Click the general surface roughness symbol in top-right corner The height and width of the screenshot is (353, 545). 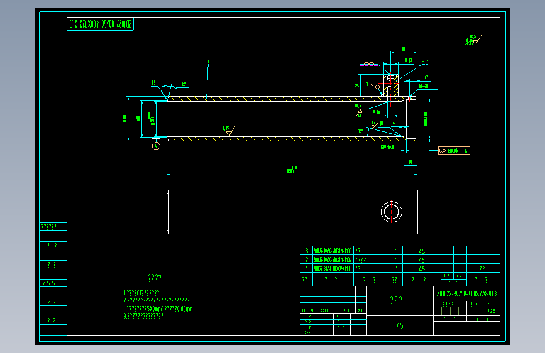click(x=473, y=40)
